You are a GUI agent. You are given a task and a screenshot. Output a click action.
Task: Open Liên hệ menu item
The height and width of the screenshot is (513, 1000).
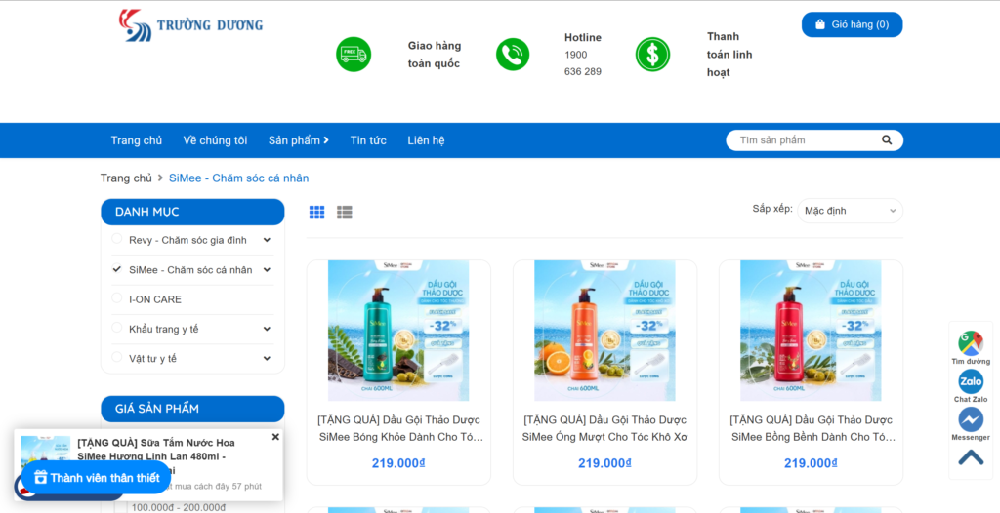point(426,140)
